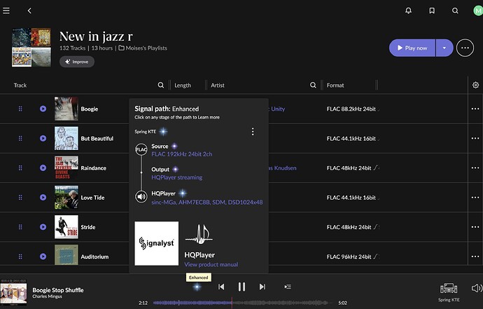Seek in the waveform progress bar
483x309 pixels.
point(244,303)
